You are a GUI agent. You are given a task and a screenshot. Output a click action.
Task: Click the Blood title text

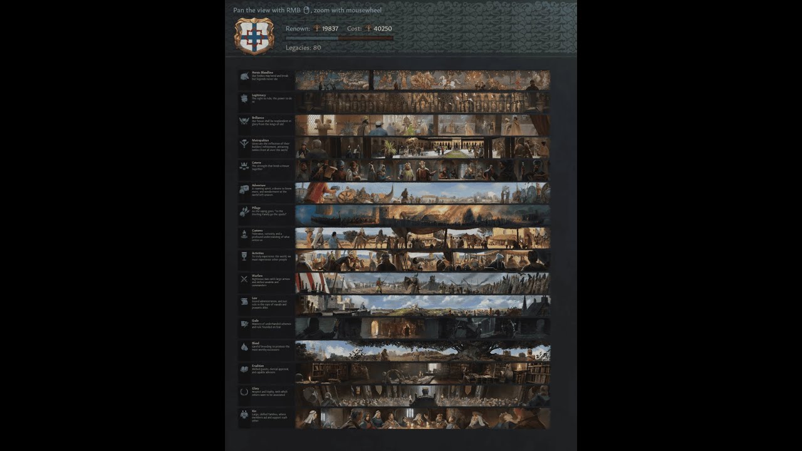(x=256, y=343)
